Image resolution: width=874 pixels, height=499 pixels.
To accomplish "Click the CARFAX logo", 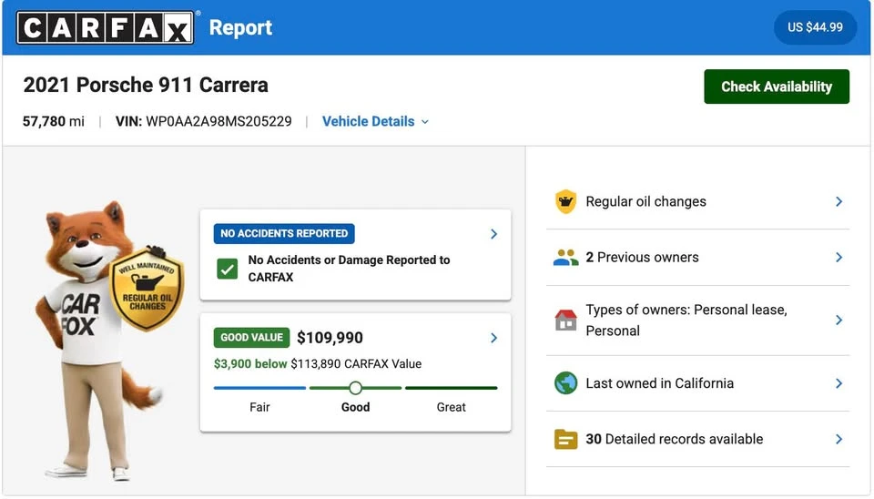I will pyautogui.click(x=106, y=27).
